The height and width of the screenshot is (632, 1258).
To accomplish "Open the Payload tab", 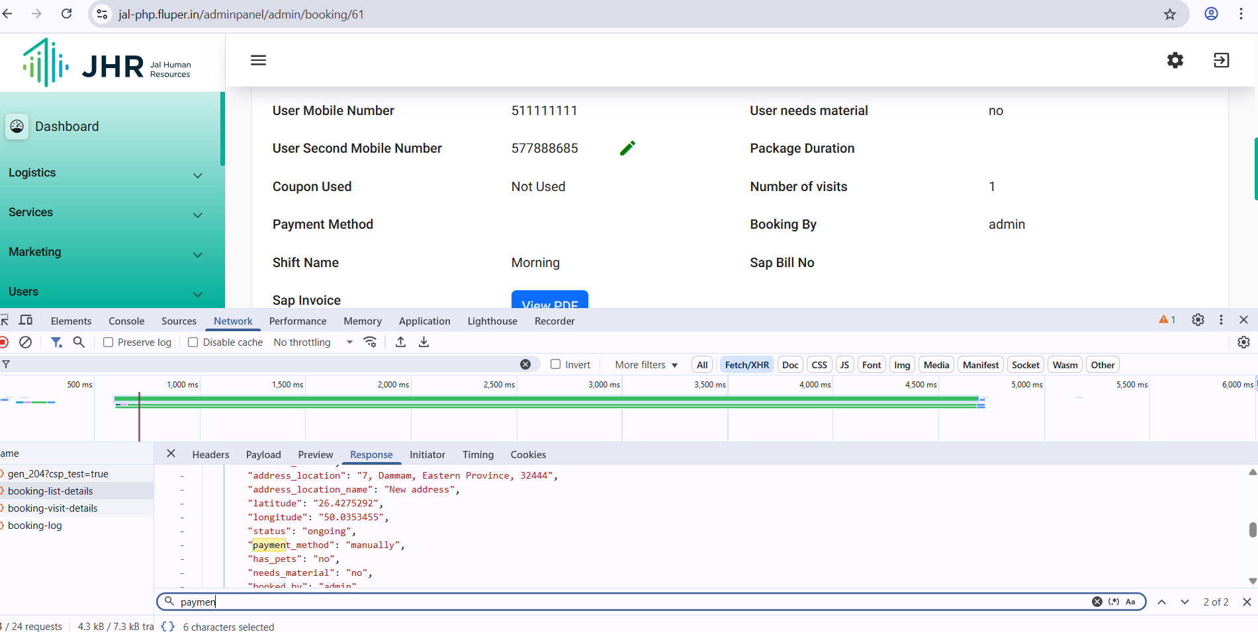I will pyautogui.click(x=263, y=455).
